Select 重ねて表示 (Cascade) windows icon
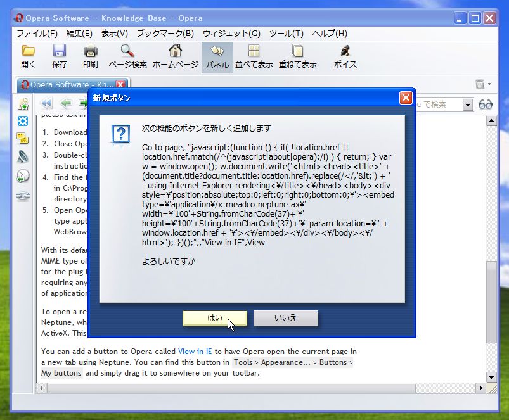This screenshot has height=420, width=509. [x=298, y=51]
